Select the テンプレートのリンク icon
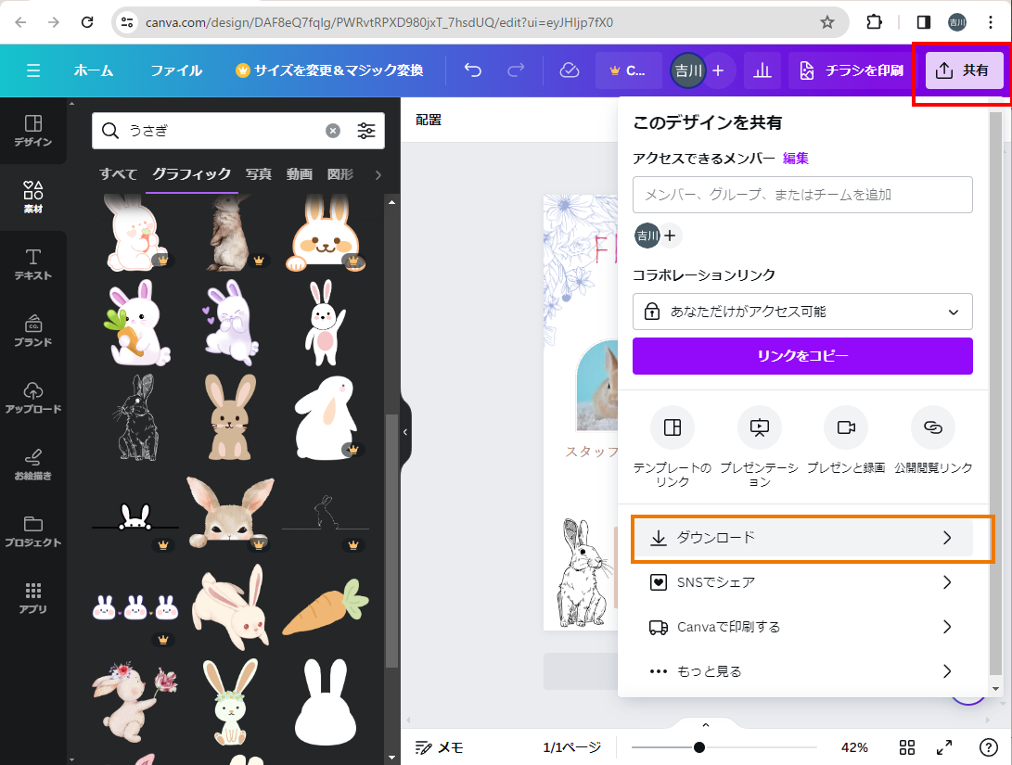The height and width of the screenshot is (765, 1012). point(673,427)
